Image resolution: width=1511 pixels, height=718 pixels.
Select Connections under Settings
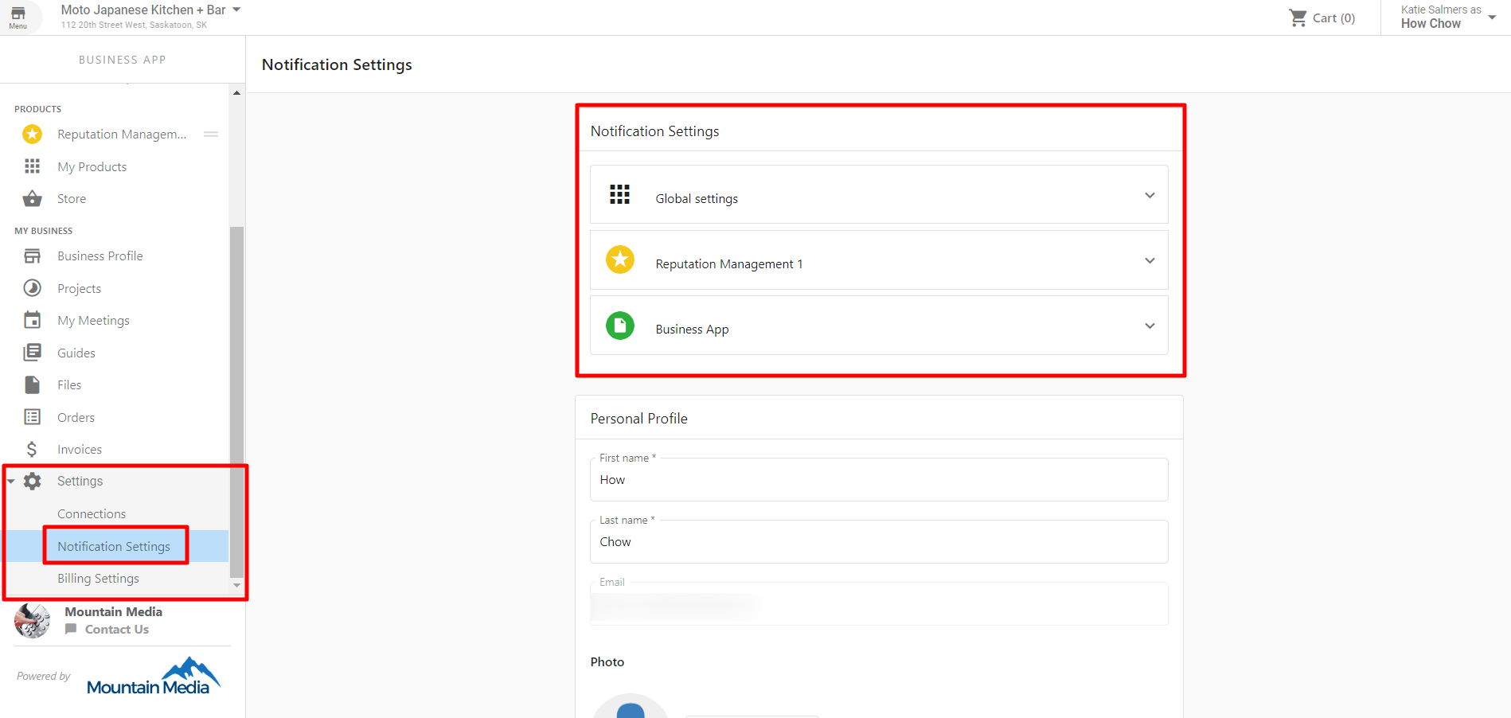click(x=92, y=513)
